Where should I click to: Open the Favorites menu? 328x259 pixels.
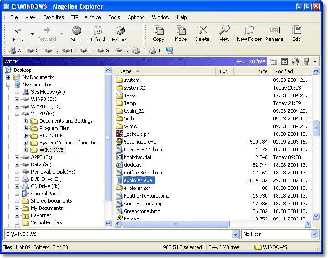[54, 17]
